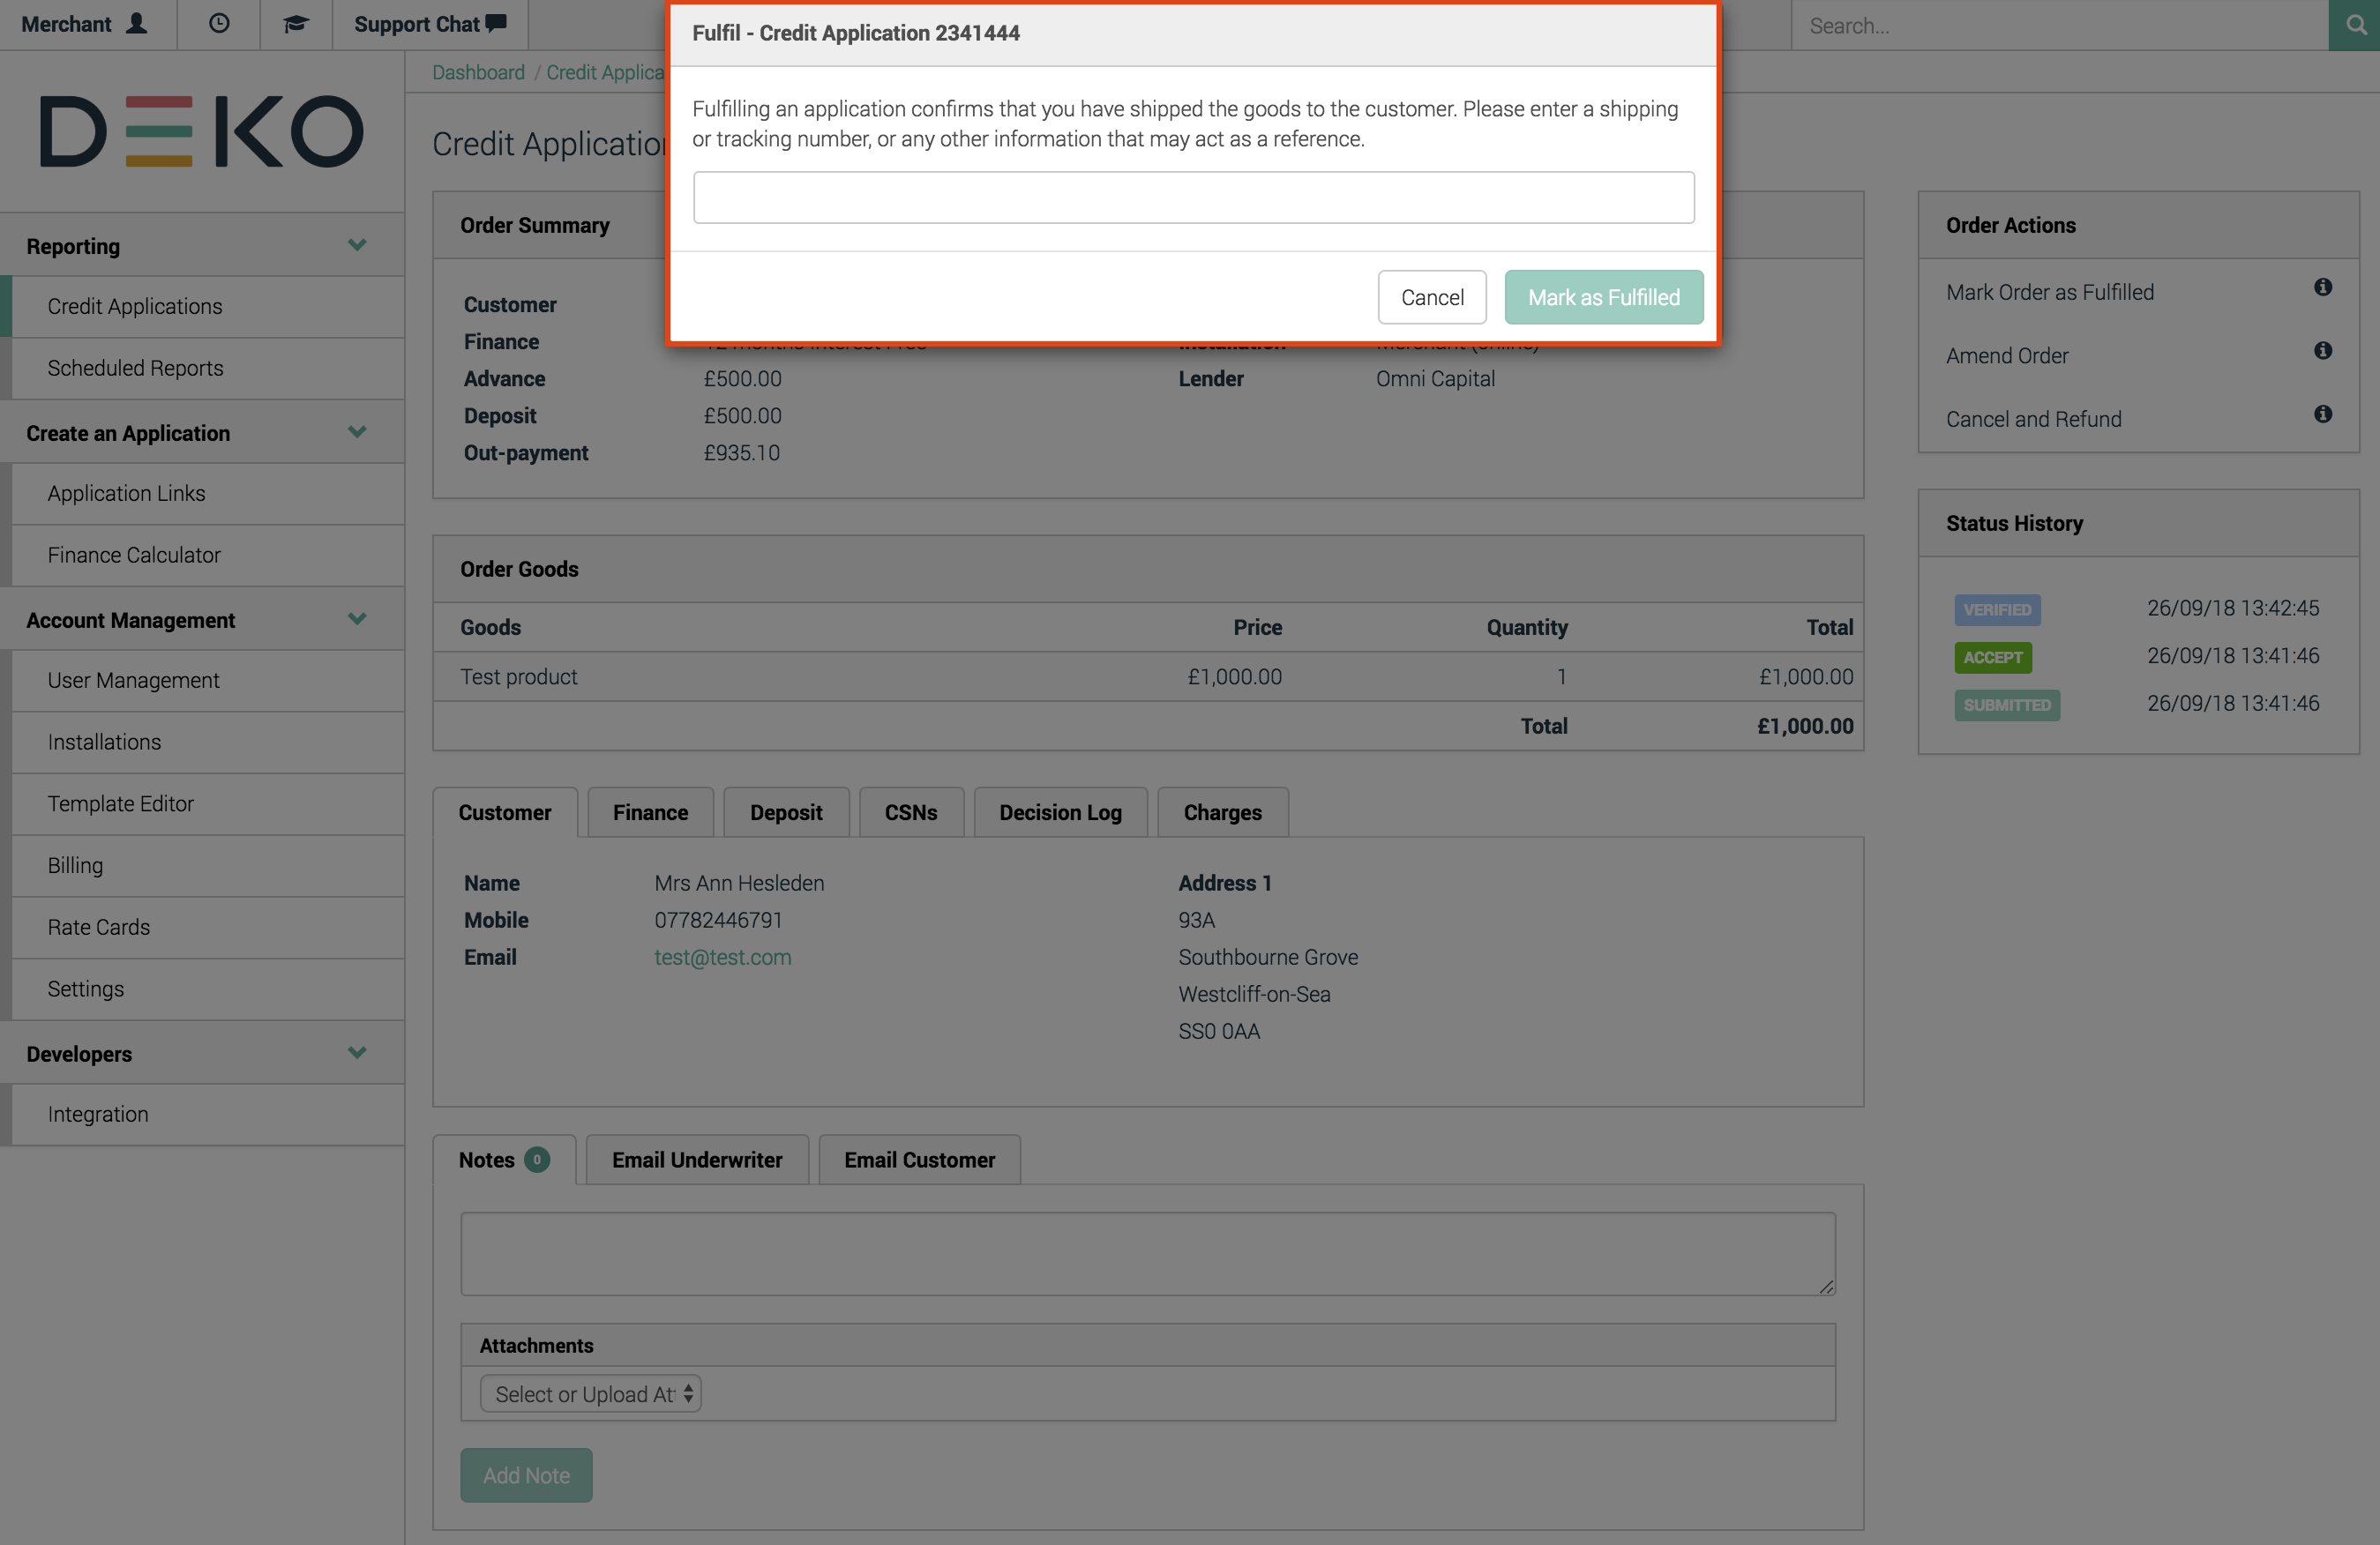The width and height of the screenshot is (2380, 1545).
Task: Click info icon beside Amend Order
Action: 2322,351
